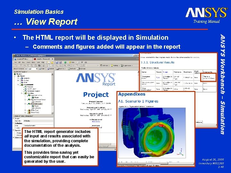Click the Geometry All Bodies details field
The width and height of the screenshot is (231, 173).
point(38,121)
